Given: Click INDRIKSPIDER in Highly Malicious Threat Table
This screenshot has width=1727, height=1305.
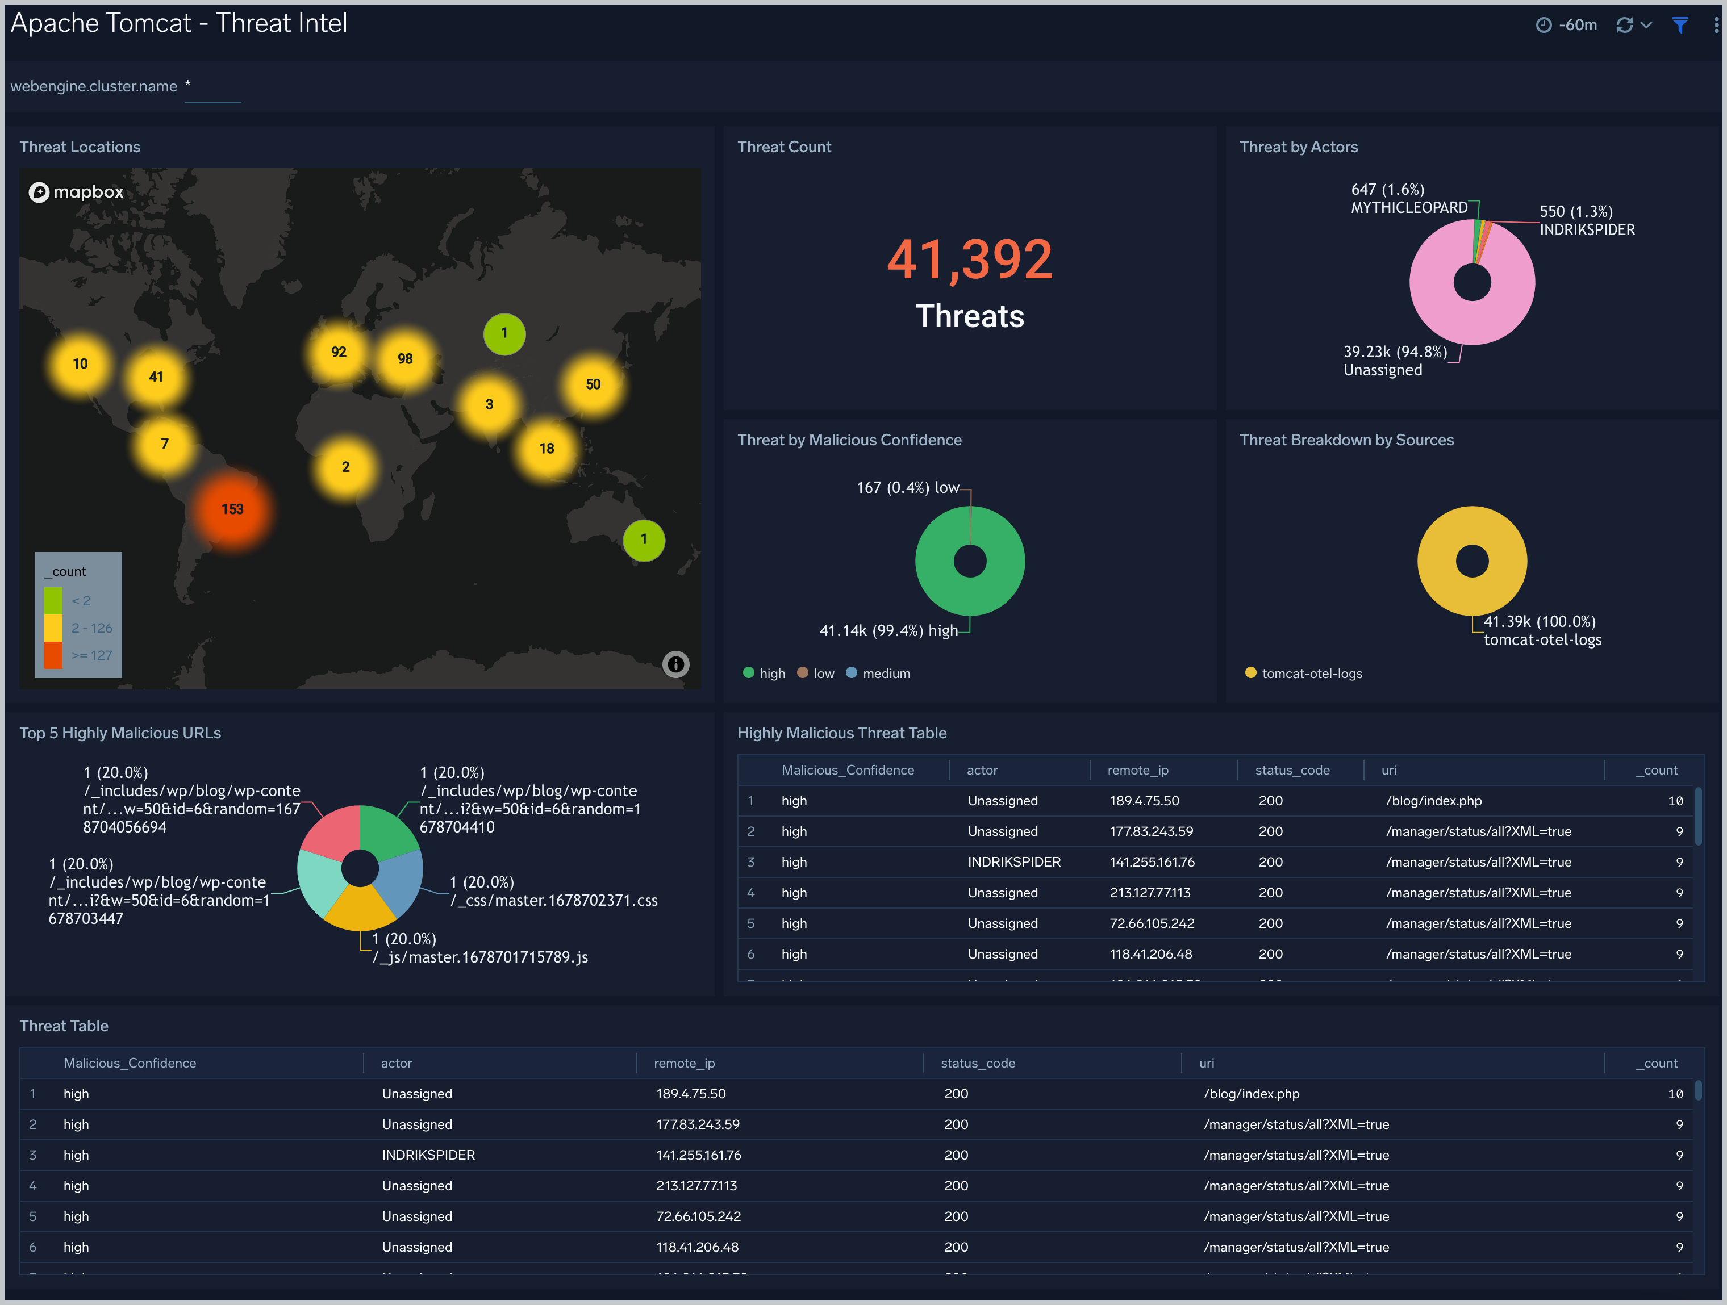Looking at the screenshot, I should [x=1013, y=861].
